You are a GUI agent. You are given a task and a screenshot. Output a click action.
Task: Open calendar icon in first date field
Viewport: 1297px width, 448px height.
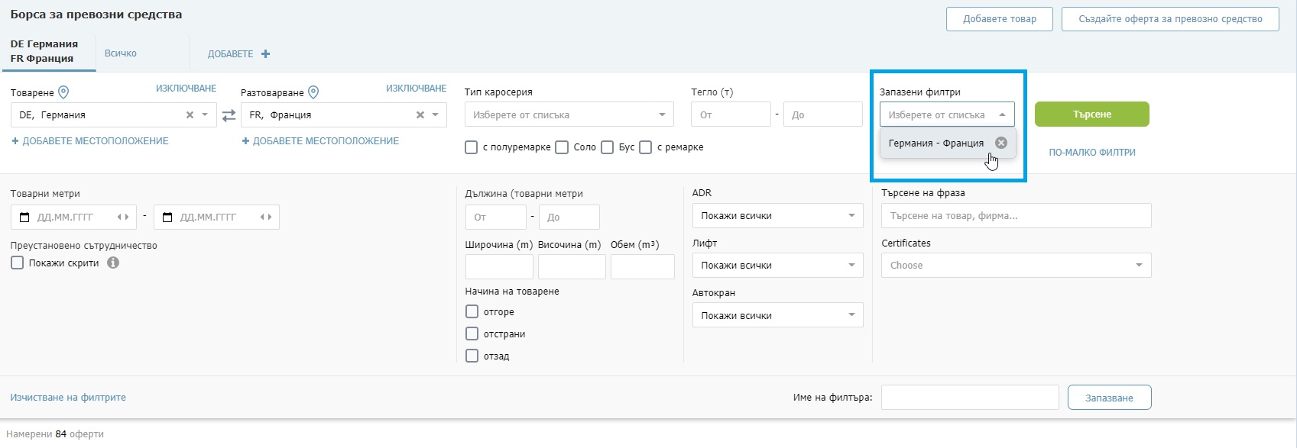click(x=24, y=218)
